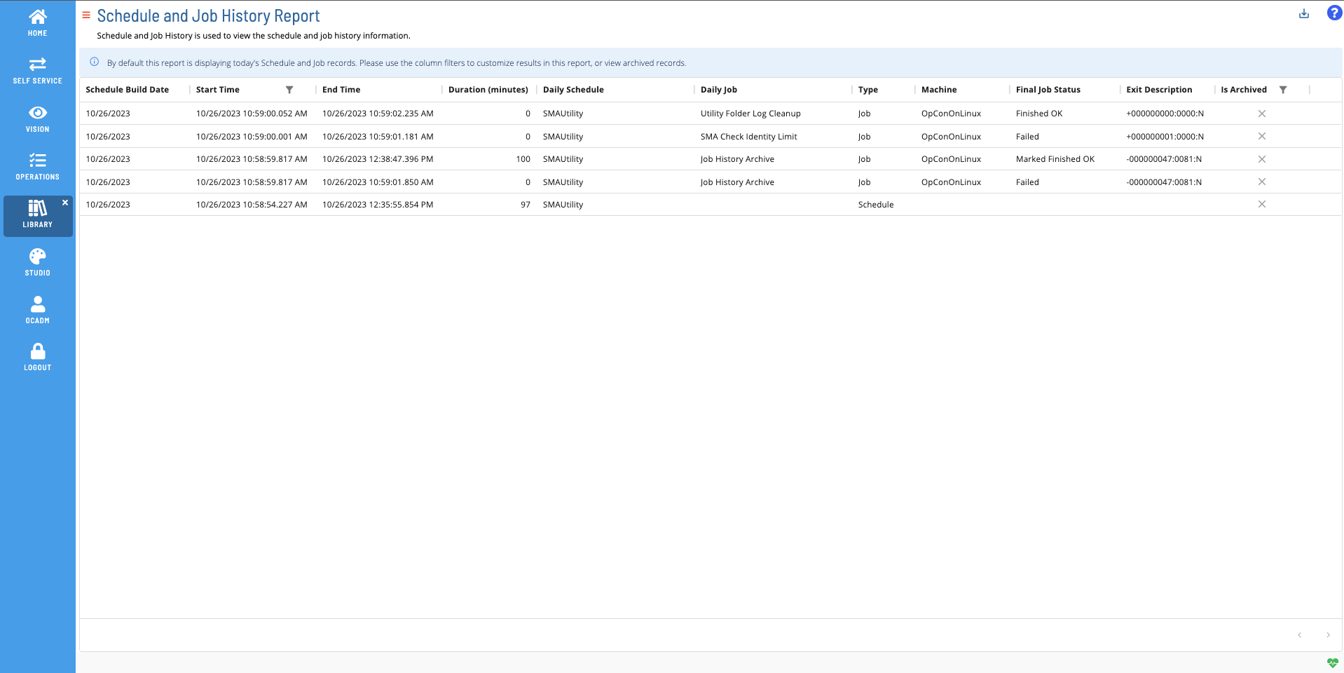The image size is (1344, 673).
Task: Click end time 12:35:55.854 PM cell
Action: pos(378,205)
